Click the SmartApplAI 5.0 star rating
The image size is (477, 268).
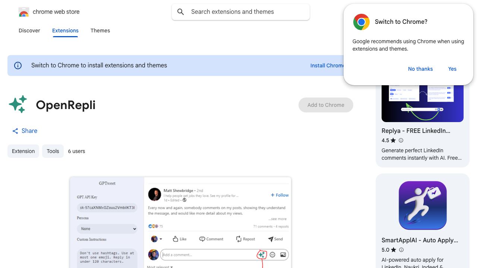(389, 250)
